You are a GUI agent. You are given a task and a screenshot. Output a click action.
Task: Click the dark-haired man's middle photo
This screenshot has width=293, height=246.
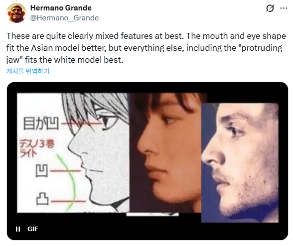pos(166,152)
